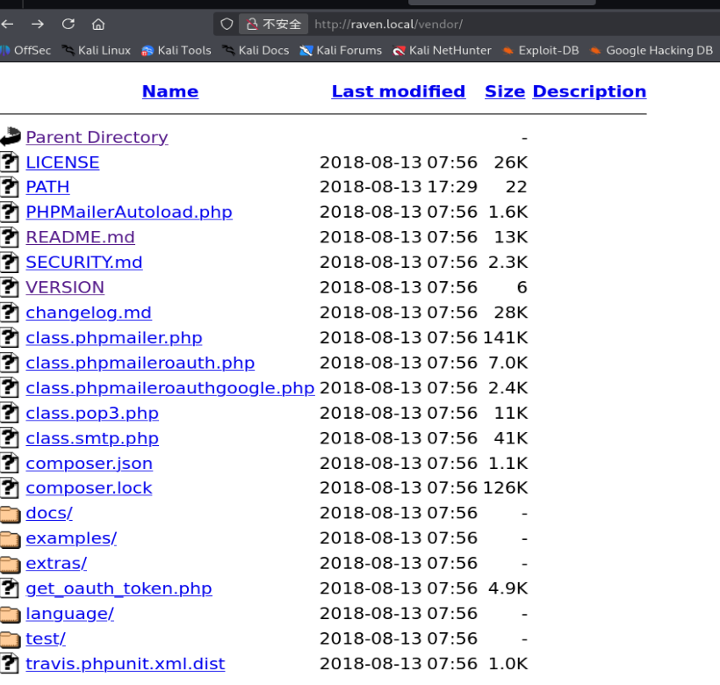
Task: Open class.phpmaileroauth.php
Action: click(140, 364)
